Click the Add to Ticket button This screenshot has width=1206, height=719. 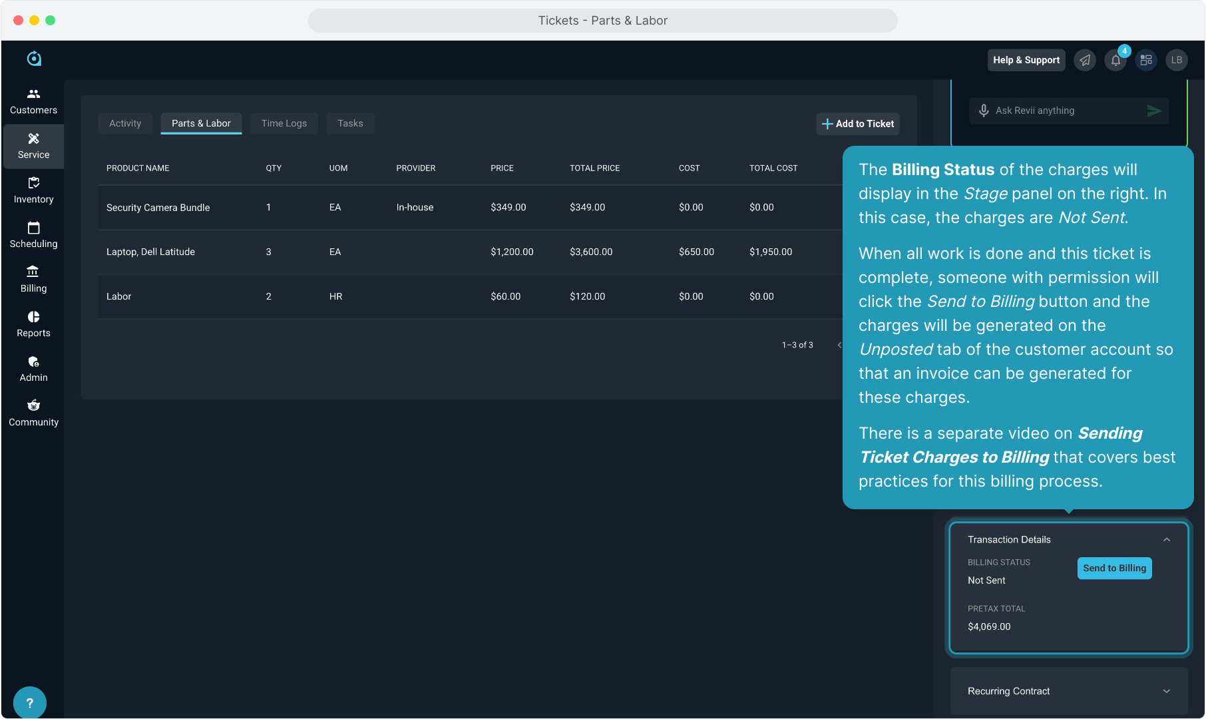coord(858,124)
